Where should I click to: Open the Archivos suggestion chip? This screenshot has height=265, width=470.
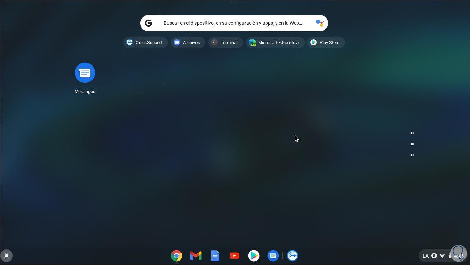[188, 42]
